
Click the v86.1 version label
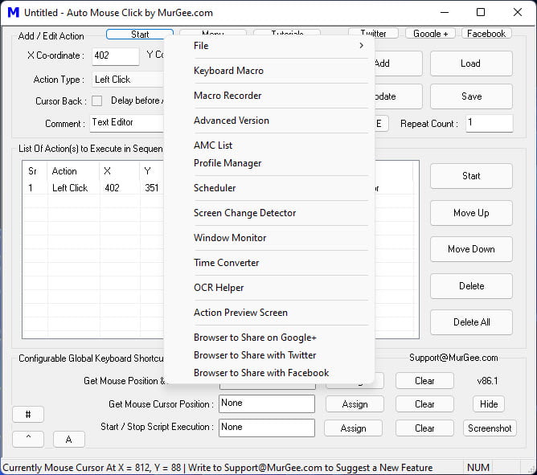[487, 381]
